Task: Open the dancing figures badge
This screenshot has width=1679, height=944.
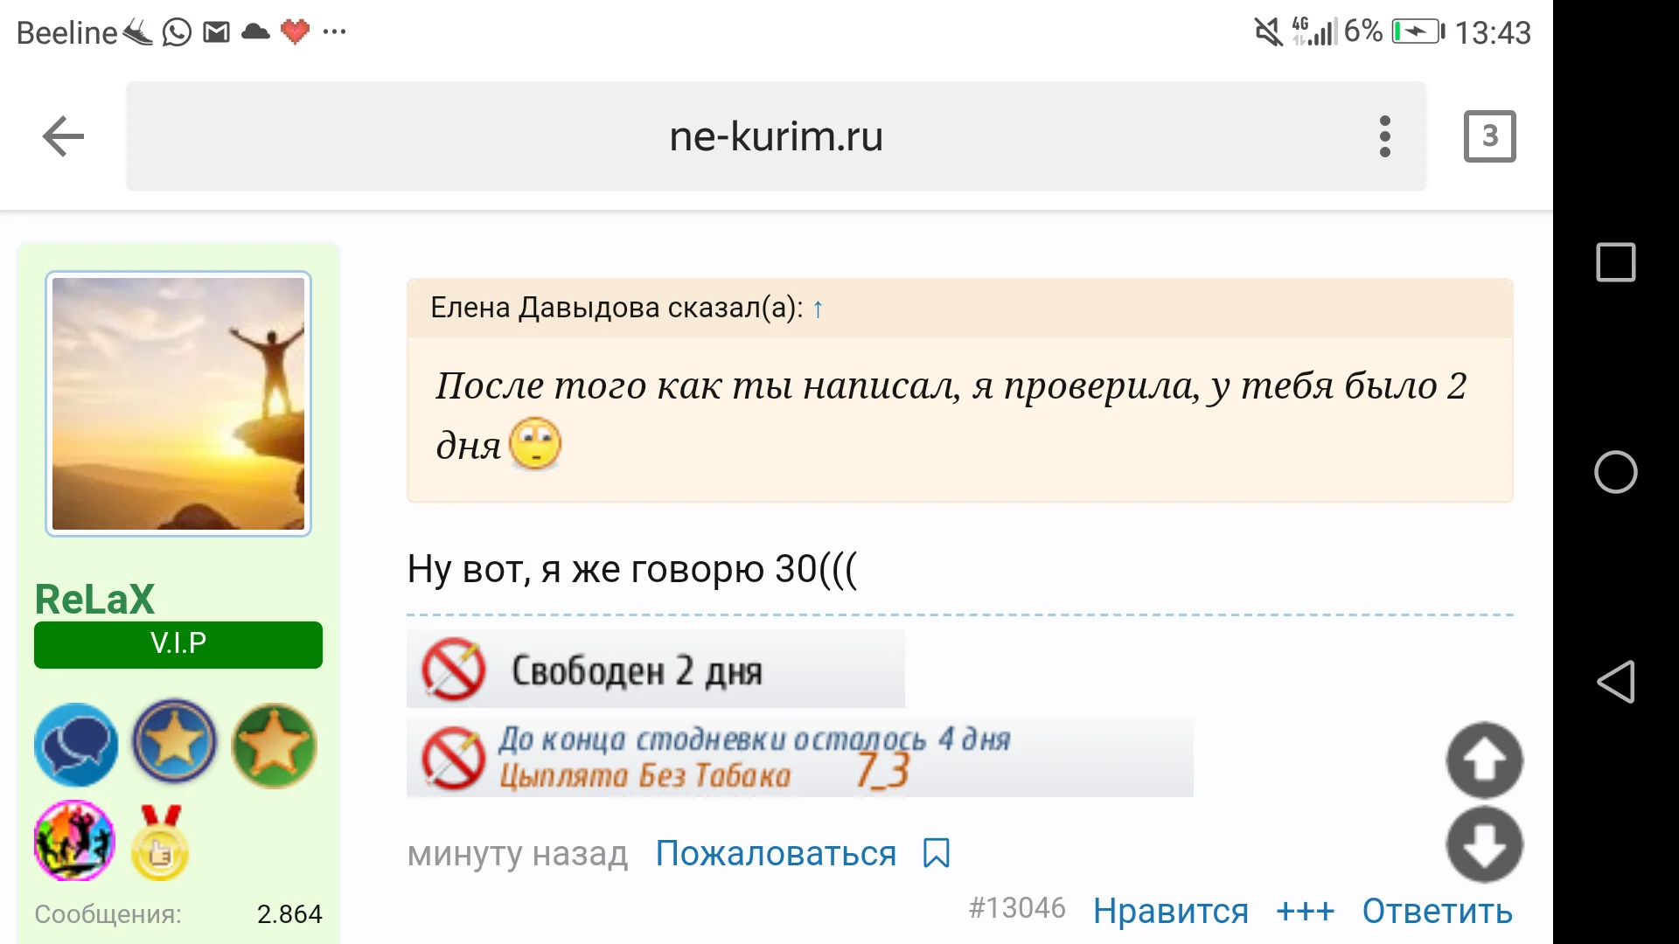Action: click(x=74, y=841)
